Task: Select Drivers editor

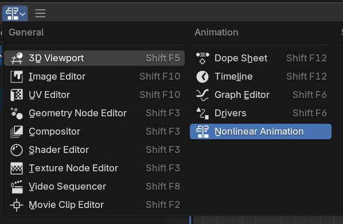Action: [261, 113]
